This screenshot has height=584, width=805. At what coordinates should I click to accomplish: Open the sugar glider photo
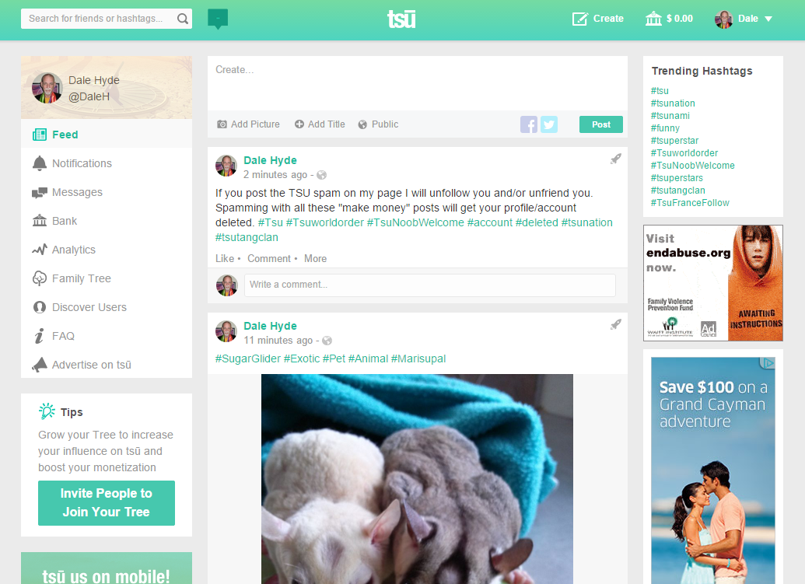coord(417,479)
